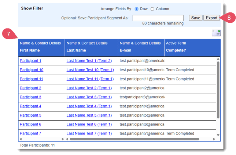
Task: Click the Save button
Action: (x=196, y=18)
